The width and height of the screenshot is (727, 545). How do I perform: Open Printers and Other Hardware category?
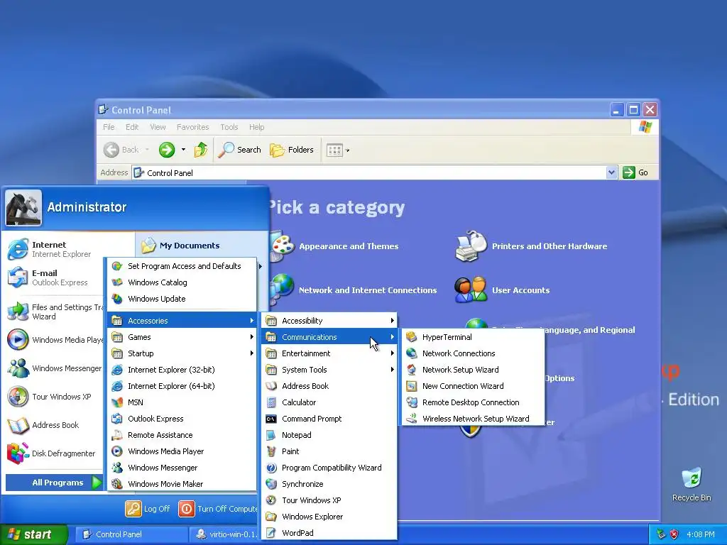531,246
